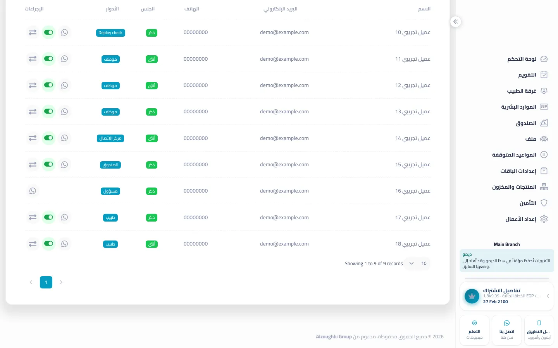Toggle active switch for عميل تجريبي 18
Image resolution: width=558 pixels, height=348 pixels.
point(48,244)
